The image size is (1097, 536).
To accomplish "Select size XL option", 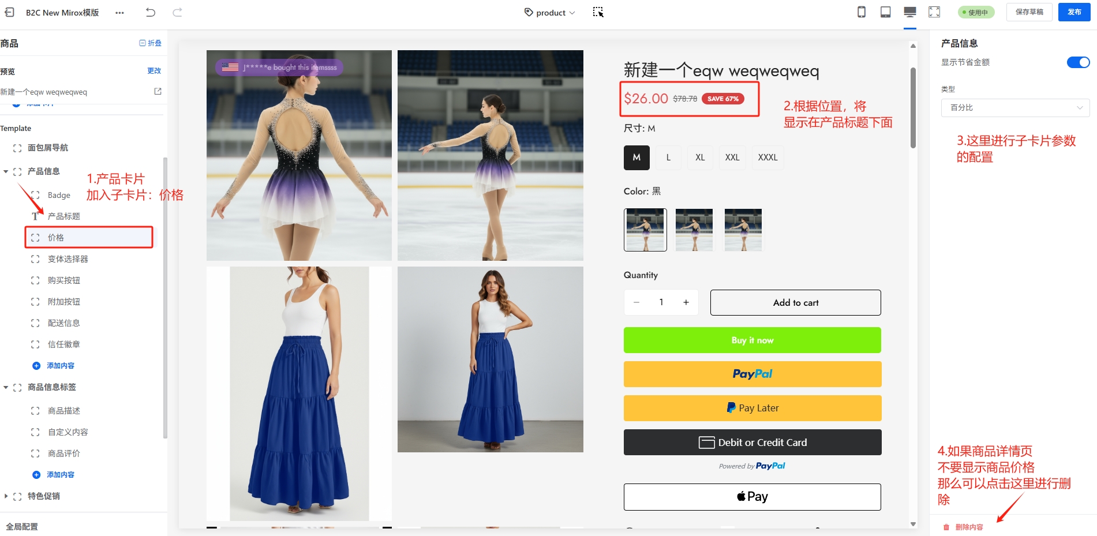I will pos(699,158).
